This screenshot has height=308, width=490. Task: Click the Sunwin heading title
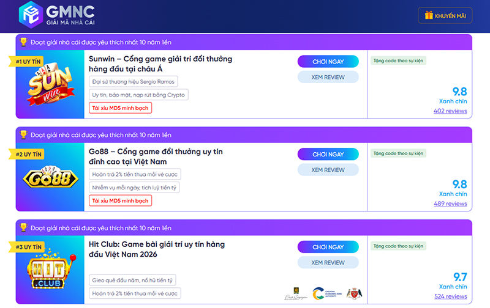(160, 64)
